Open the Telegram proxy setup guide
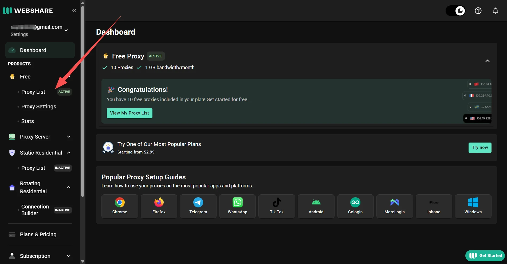This screenshot has width=507, height=264. point(198,206)
